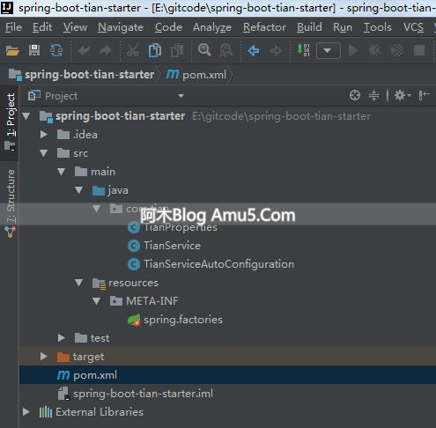Click the Undo arrow icon
This screenshot has width=436, height=428.
84,50
